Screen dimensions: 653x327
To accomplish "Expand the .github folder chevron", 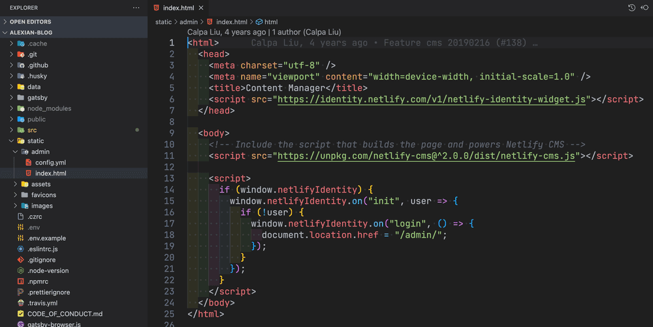I will click(12, 65).
